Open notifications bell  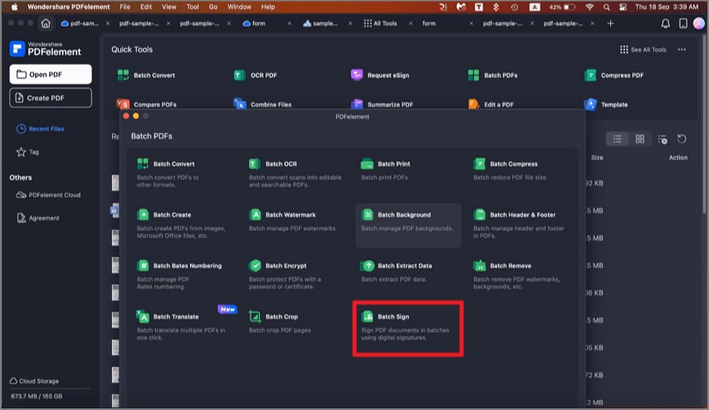[x=666, y=23]
